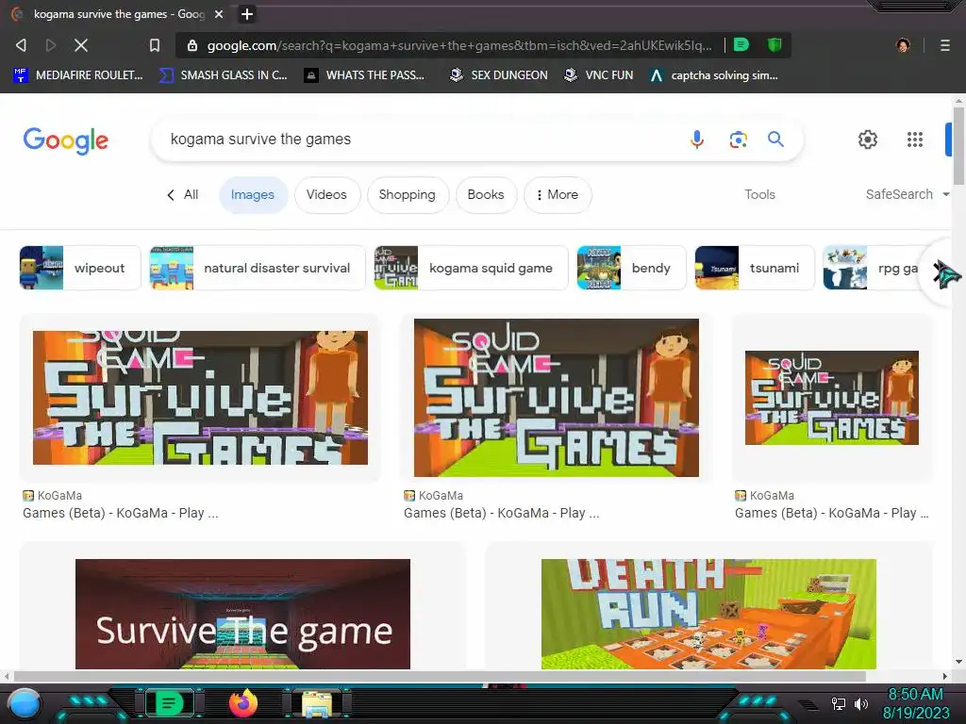Image resolution: width=966 pixels, height=724 pixels.
Task: Select the kogama squid game chip
Action: pyautogui.click(x=471, y=268)
